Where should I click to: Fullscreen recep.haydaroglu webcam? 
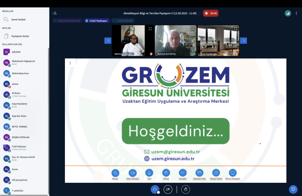tap(236, 29)
